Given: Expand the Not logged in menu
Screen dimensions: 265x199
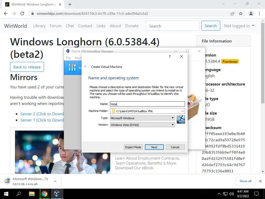Looking at the screenshot, I should [239, 26].
